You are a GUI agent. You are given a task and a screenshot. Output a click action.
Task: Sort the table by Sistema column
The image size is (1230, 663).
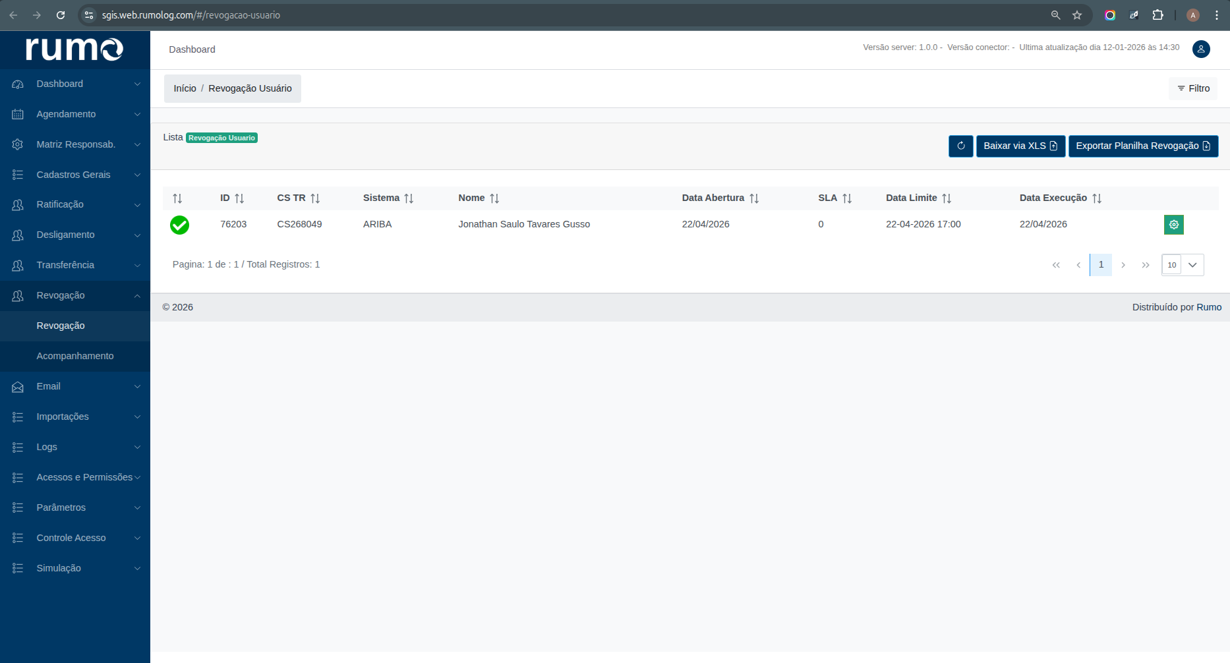(409, 198)
